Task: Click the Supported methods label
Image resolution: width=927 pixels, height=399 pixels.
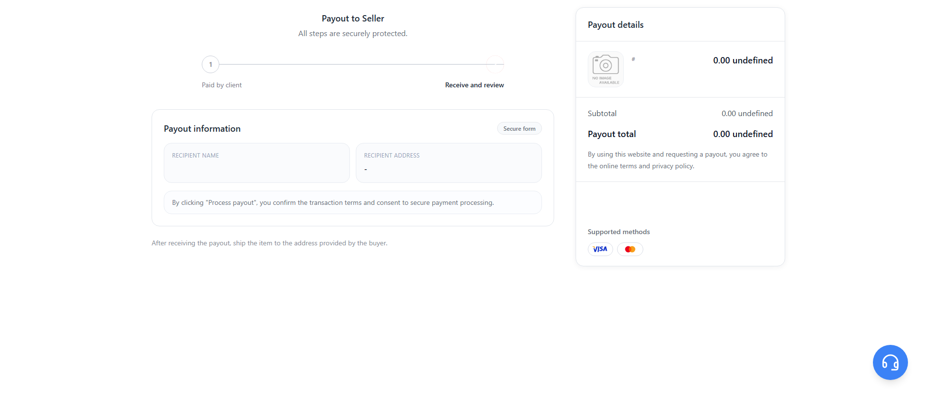Action: [x=618, y=232]
